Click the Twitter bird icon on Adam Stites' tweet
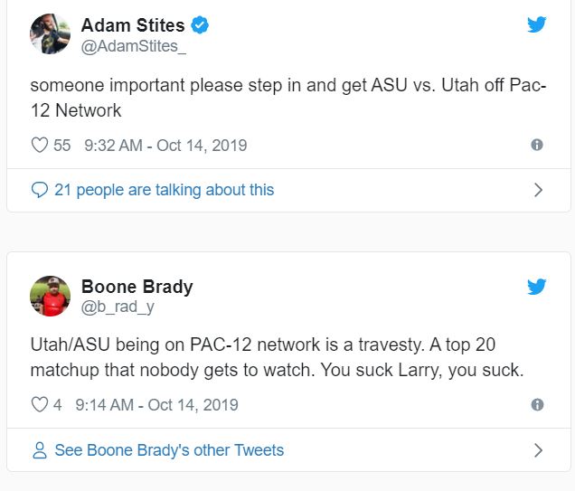Image resolution: width=575 pixels, height=491 pixels. (537, 24)
